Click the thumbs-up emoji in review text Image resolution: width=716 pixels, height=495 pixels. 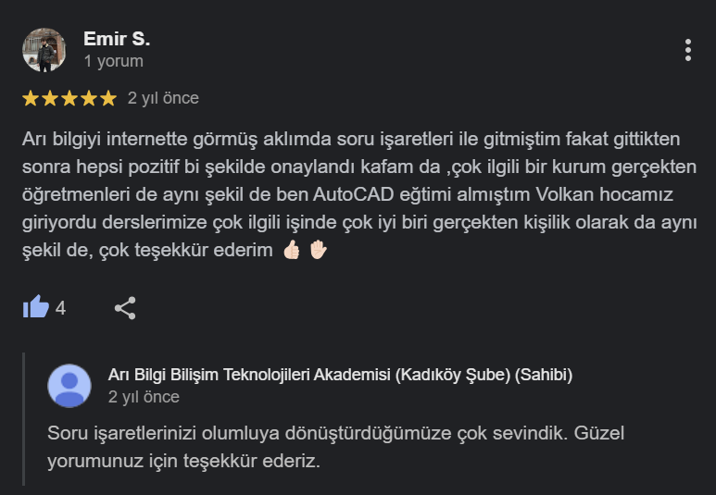click(x=291, y=251)
